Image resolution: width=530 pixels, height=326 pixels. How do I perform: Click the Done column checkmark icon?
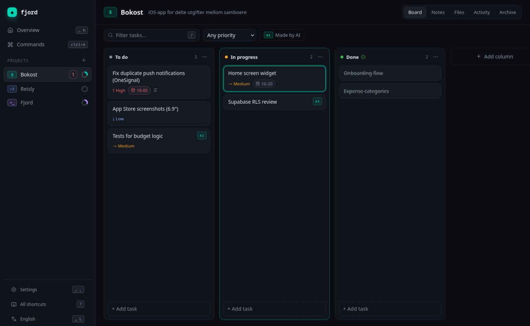tap(363, 57)
